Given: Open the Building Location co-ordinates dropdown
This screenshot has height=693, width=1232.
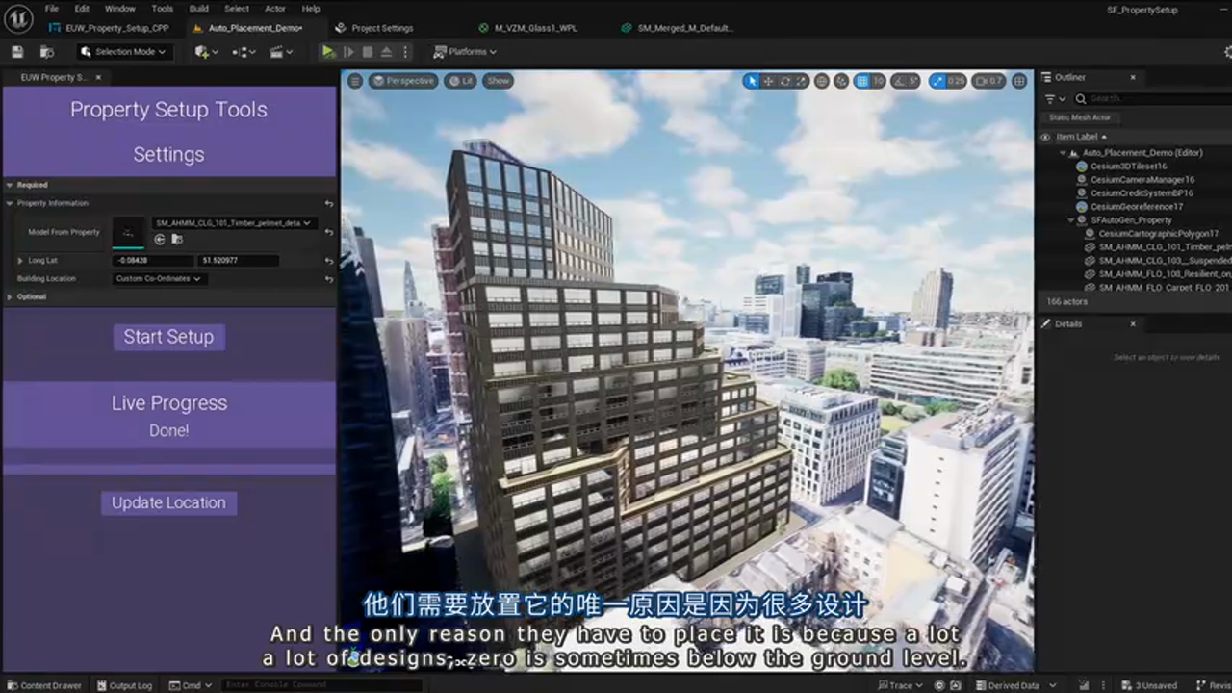Looking at the screenshot, I should coord(160,278).
